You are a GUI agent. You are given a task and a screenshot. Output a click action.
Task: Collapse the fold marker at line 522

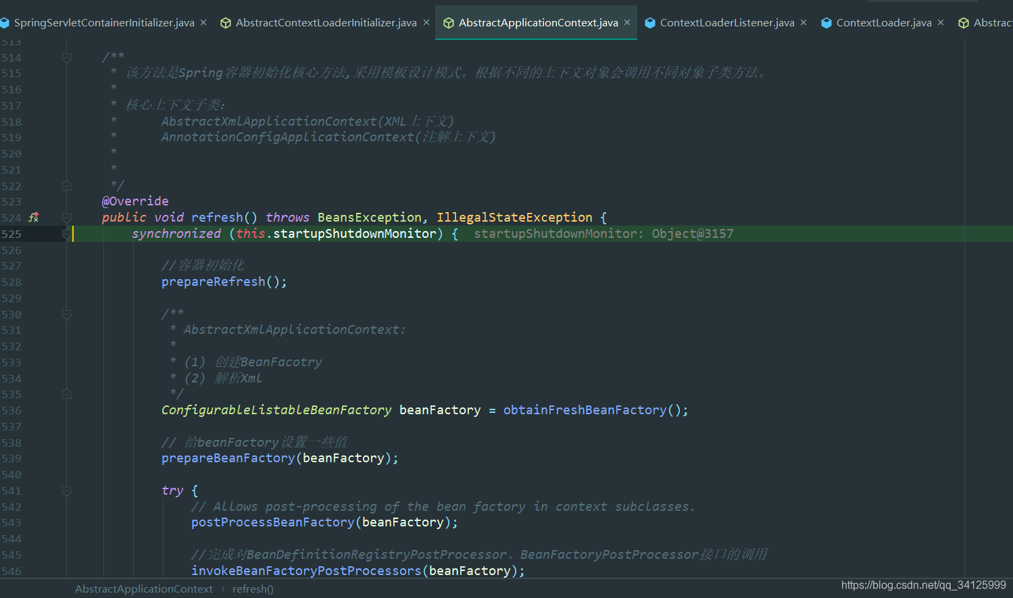pos(67,186)
